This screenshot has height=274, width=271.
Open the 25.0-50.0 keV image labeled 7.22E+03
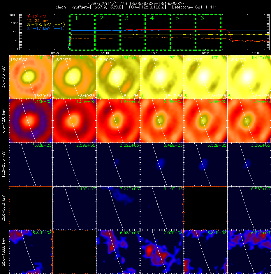click(x=118, y=208)
